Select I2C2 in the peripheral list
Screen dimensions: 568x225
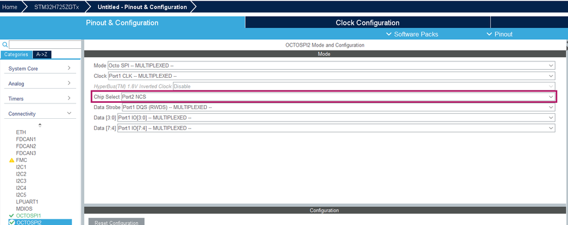pyautogui.click(x=21, y=174)
